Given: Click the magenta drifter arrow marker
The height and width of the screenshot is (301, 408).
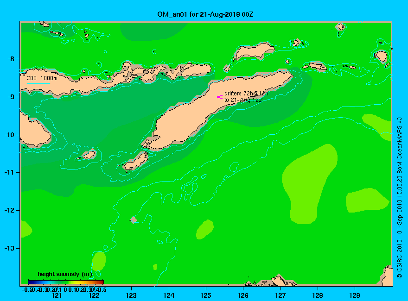Looking at the screenshot, I should (220, 97).
